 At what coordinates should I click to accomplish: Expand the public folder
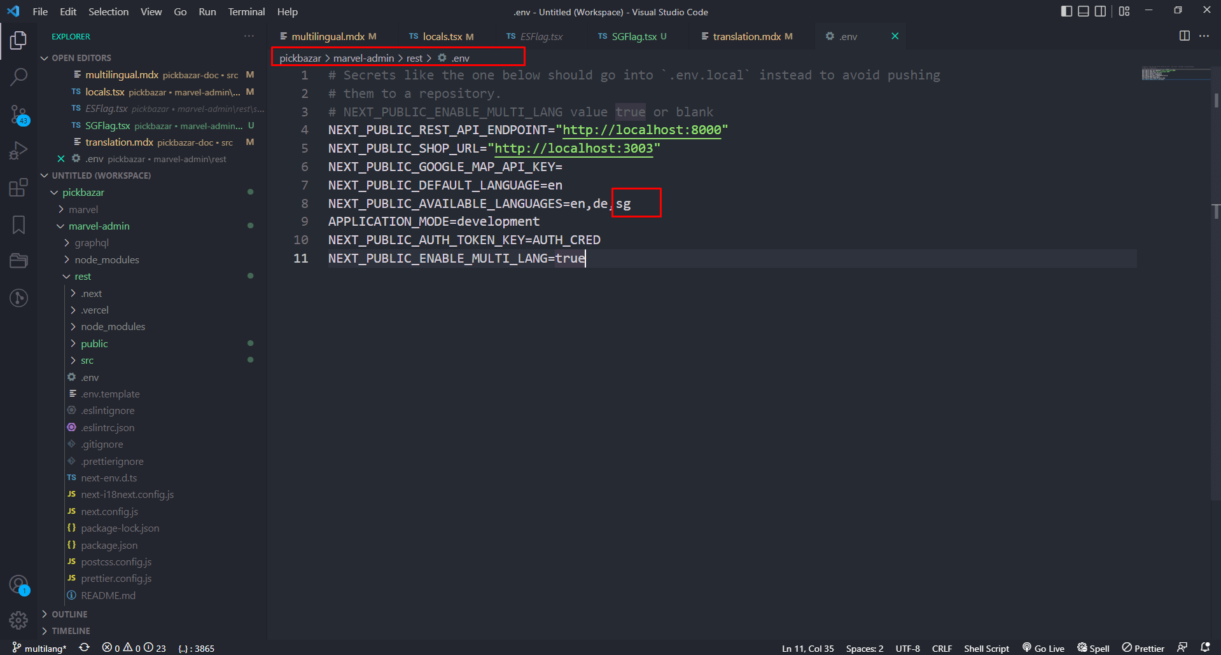click(94, 343)
